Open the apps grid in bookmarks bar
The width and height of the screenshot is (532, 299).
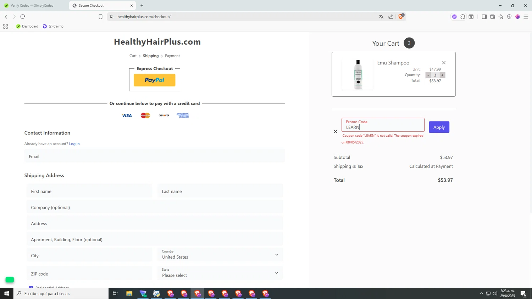click(x=5, y=26)
